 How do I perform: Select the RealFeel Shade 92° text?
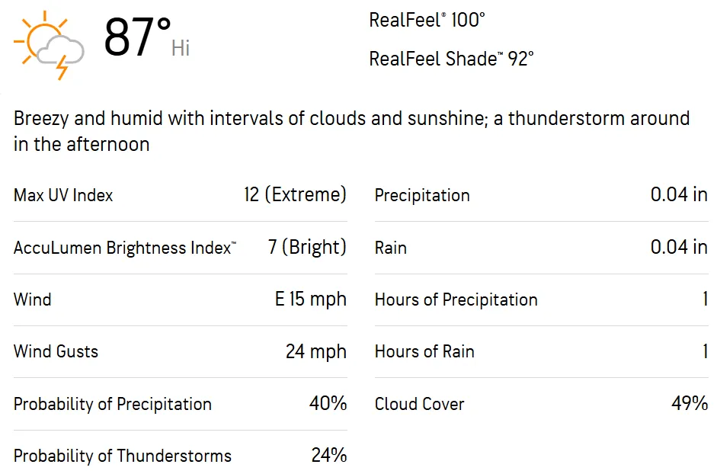click(x=451, y=59)
